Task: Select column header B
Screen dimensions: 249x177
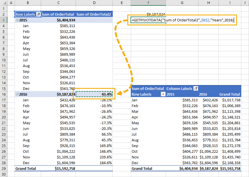Action: click(28, 3)
